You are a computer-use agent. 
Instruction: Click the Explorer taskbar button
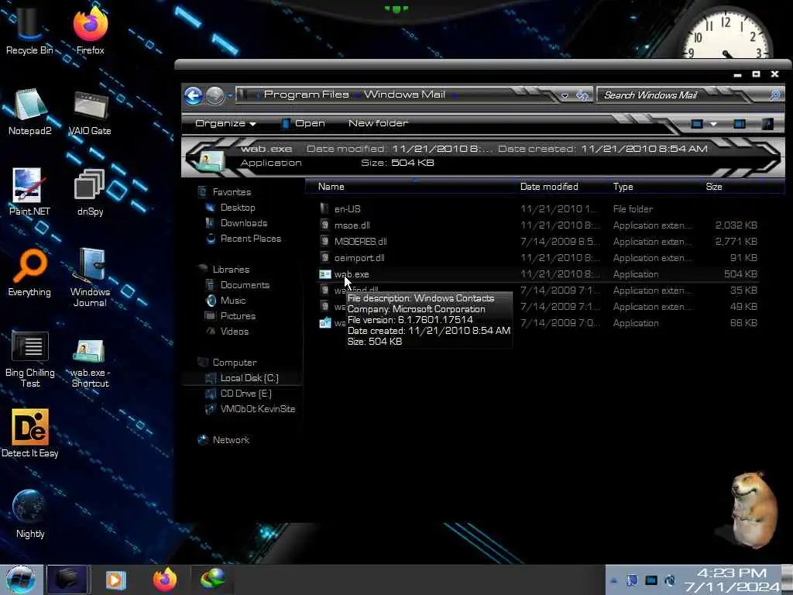(x=68, y=580)
